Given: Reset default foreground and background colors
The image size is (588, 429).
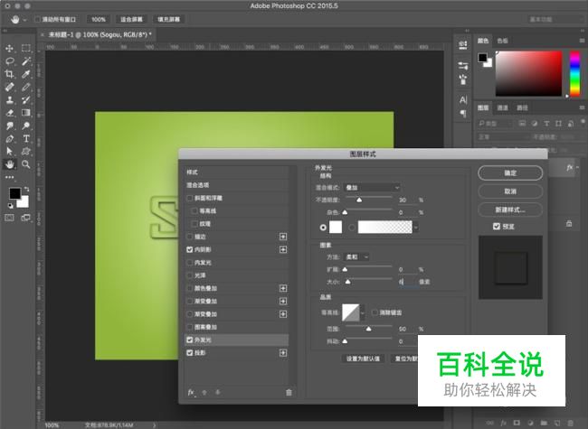Looking at the screenshot, I should [11, 206].
